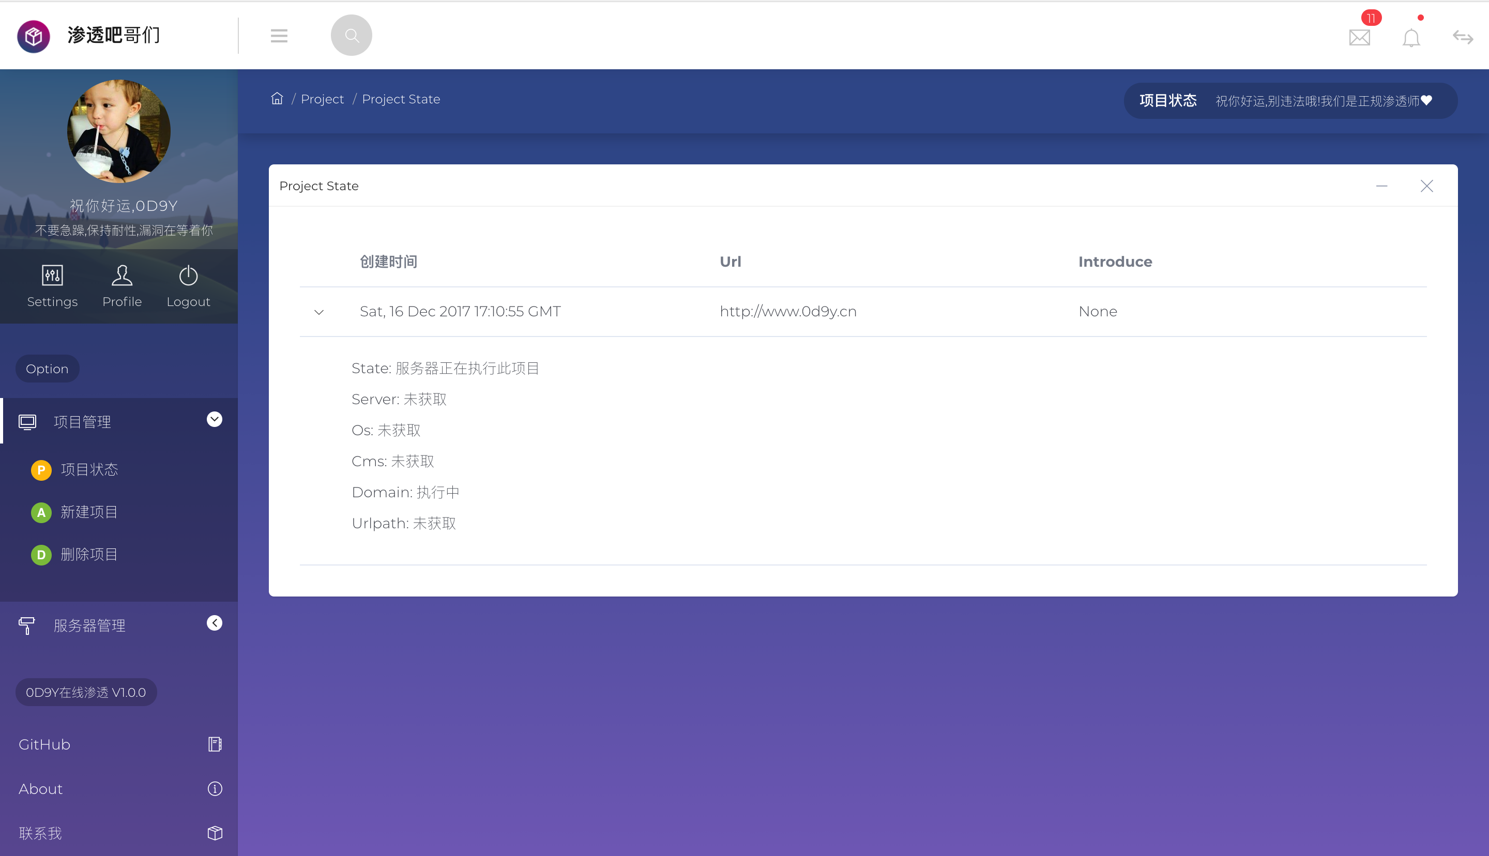Screen dimensions: 1489x856
Task: Click the notification bell icon
Action: pyautogui.click(x=1411, y=38)
